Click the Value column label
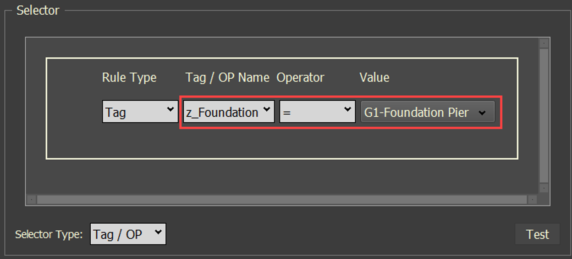The image size is (572, 259). click(374, 77)
